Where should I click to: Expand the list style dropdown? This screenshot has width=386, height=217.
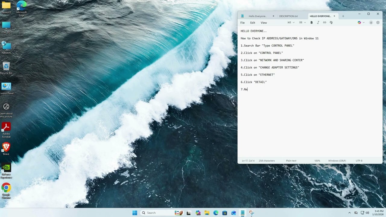(302, 23)
